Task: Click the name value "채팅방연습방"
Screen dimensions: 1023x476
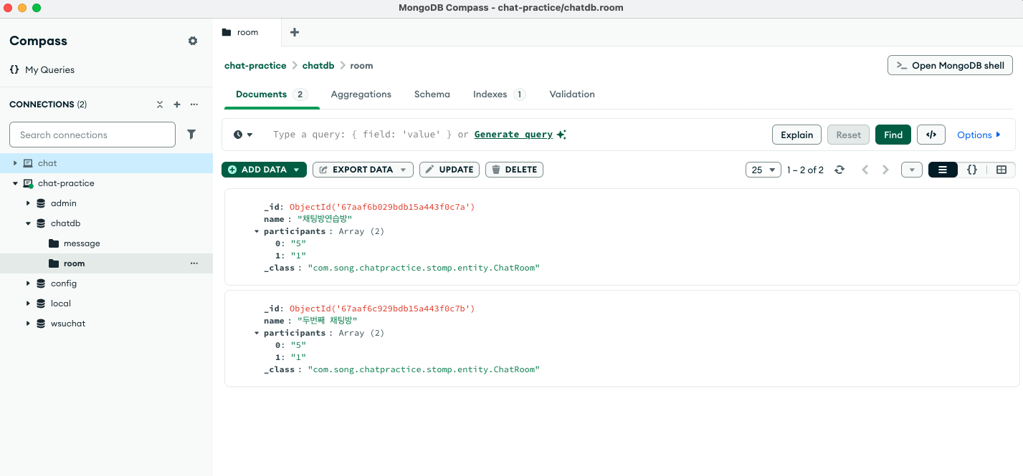Action: 325,219
